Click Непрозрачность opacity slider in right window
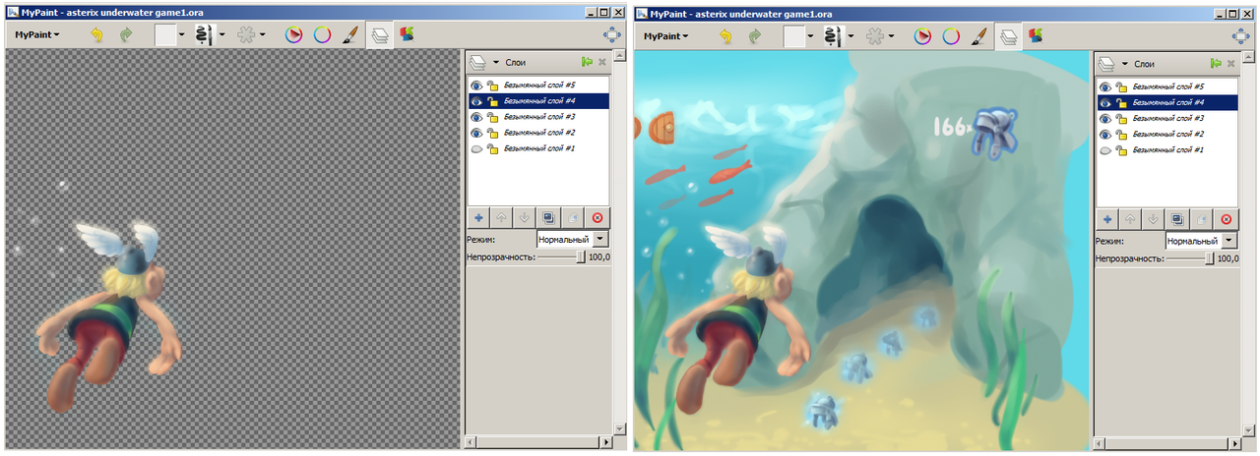Image resolution: width=1260 pixels, height=456 pixels. [1189, 256]
